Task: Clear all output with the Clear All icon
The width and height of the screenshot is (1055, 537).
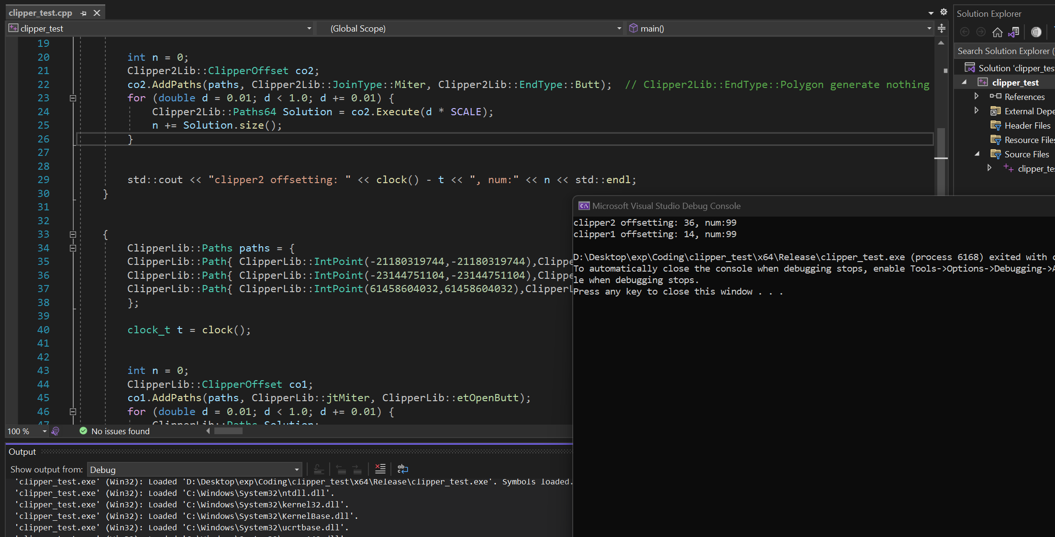Action: (x=380, y=469)
